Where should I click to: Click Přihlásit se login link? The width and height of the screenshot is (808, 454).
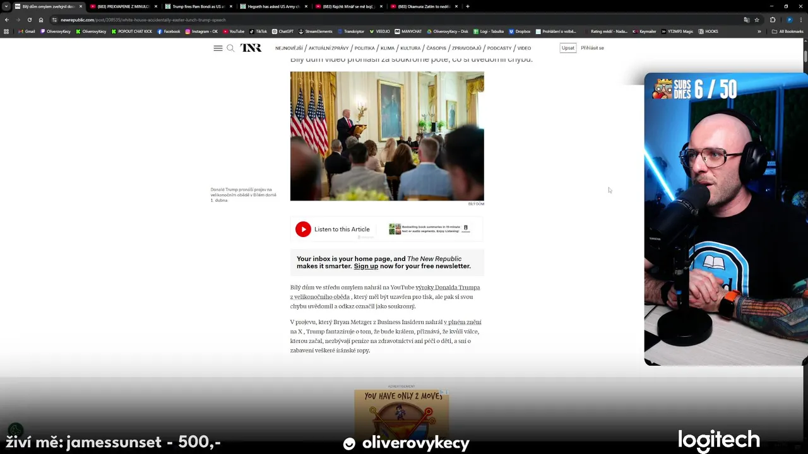pos(592,48)
